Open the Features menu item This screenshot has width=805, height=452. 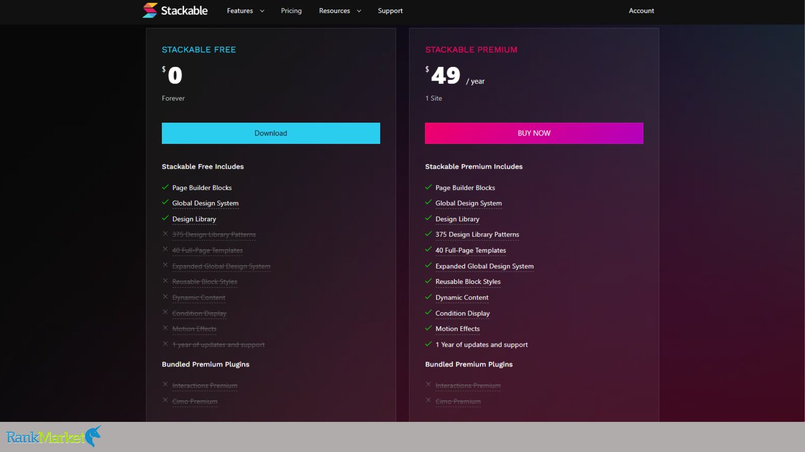[240, 11]
